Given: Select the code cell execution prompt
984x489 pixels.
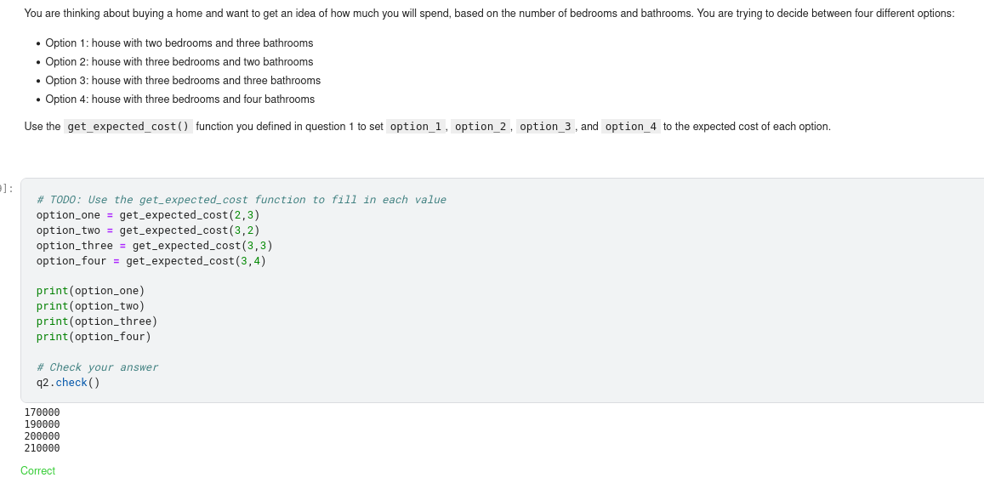Looking at the screenshot, I should [8, 189].
